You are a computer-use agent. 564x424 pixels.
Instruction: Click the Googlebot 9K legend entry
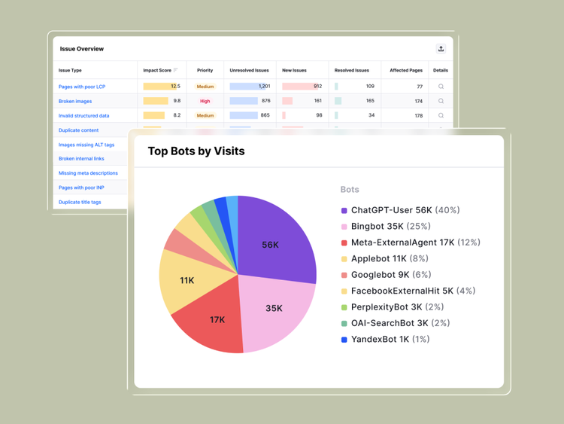click(x=386, y=275)
